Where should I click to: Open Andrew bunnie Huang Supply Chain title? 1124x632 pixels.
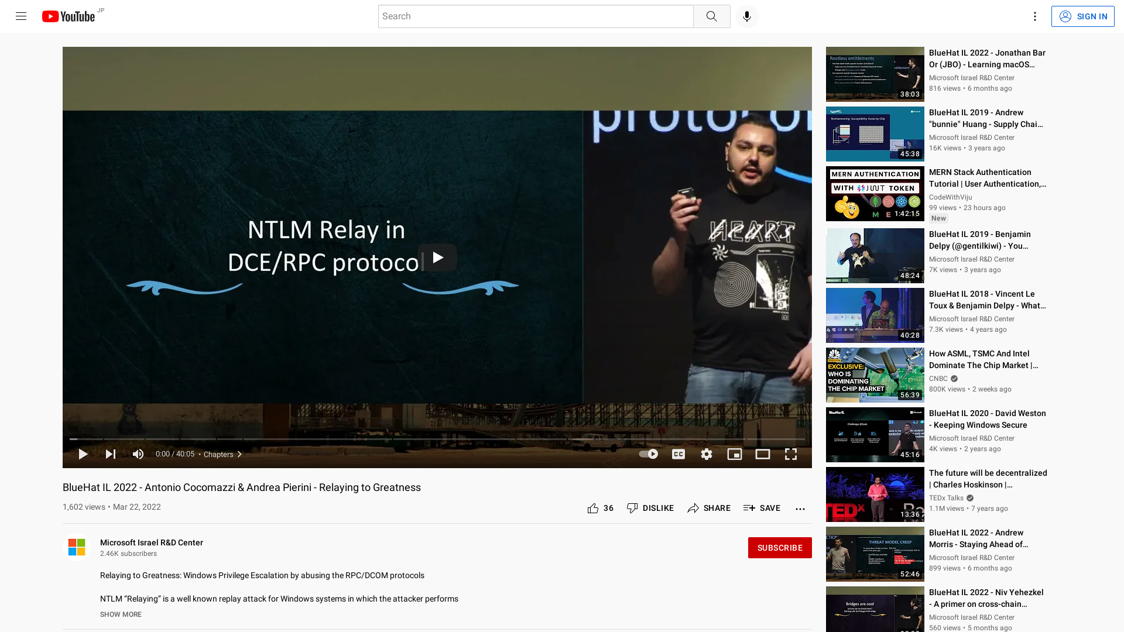click(986, 118)
